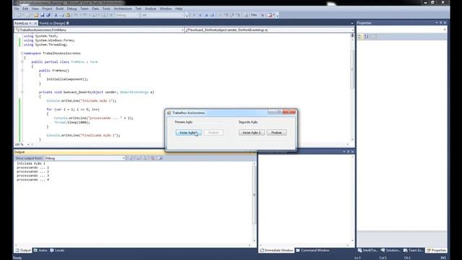Collapse the FrmMenu() constructor outline

[22, 71]
